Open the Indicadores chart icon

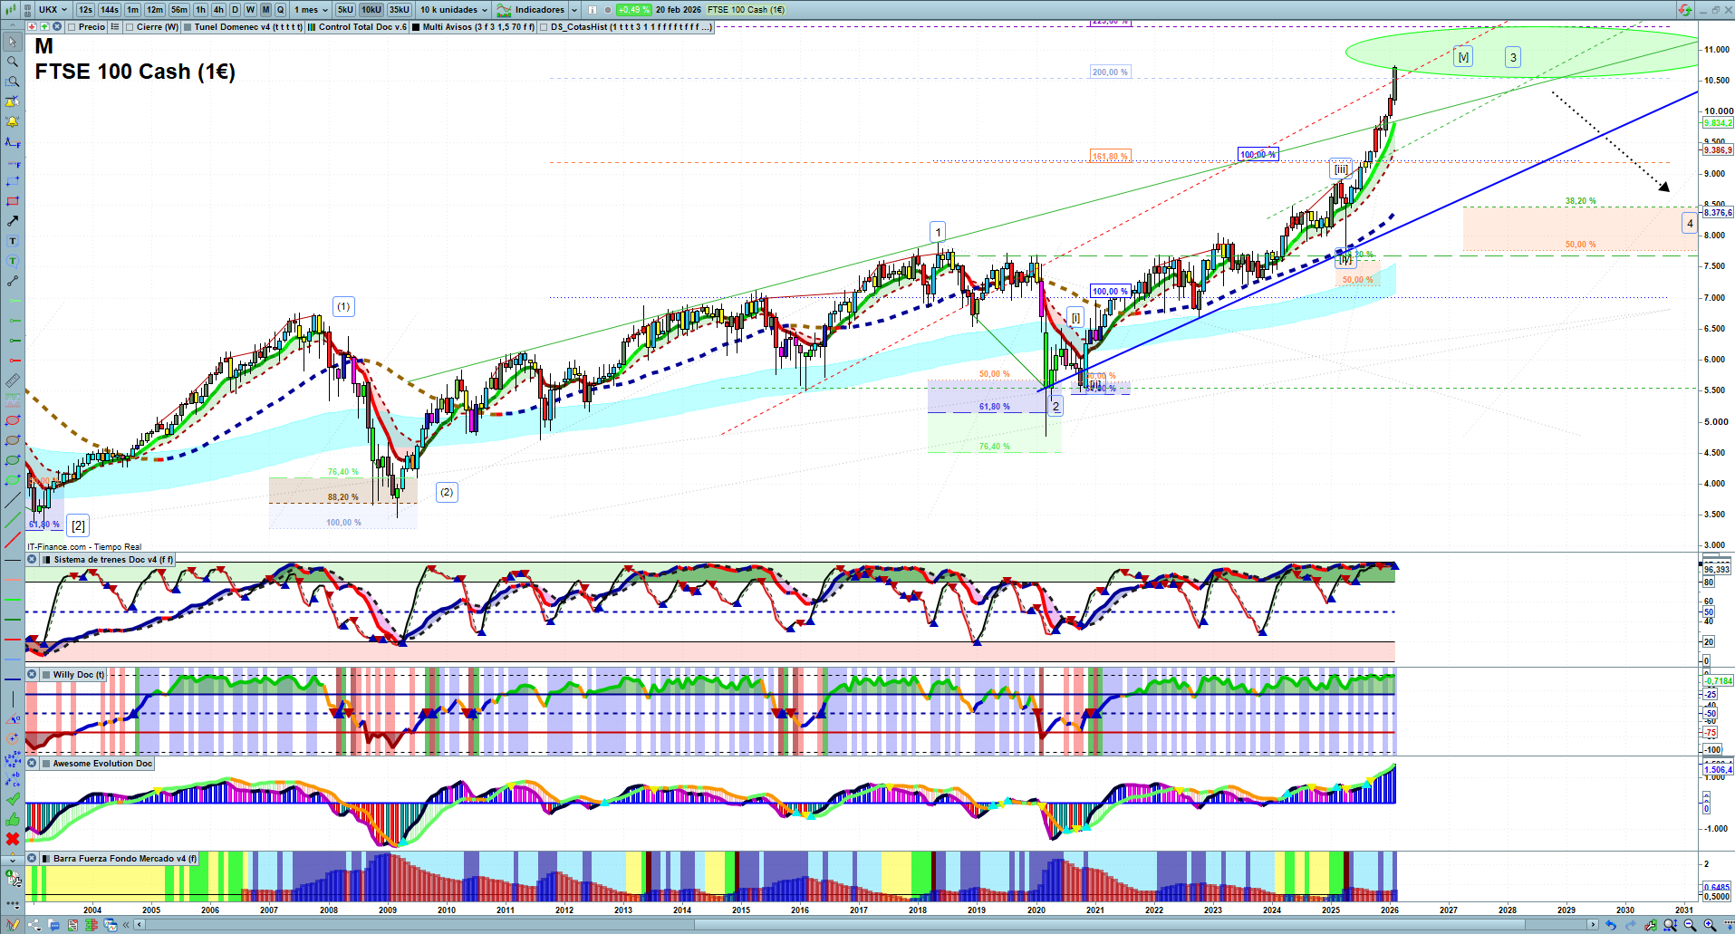click(x=505, y=10)
